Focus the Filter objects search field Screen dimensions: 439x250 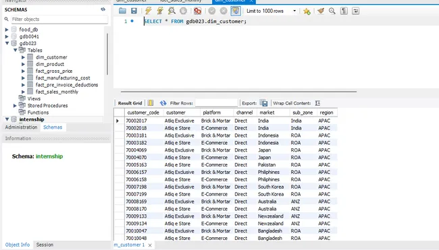click(x=59, y=20)
